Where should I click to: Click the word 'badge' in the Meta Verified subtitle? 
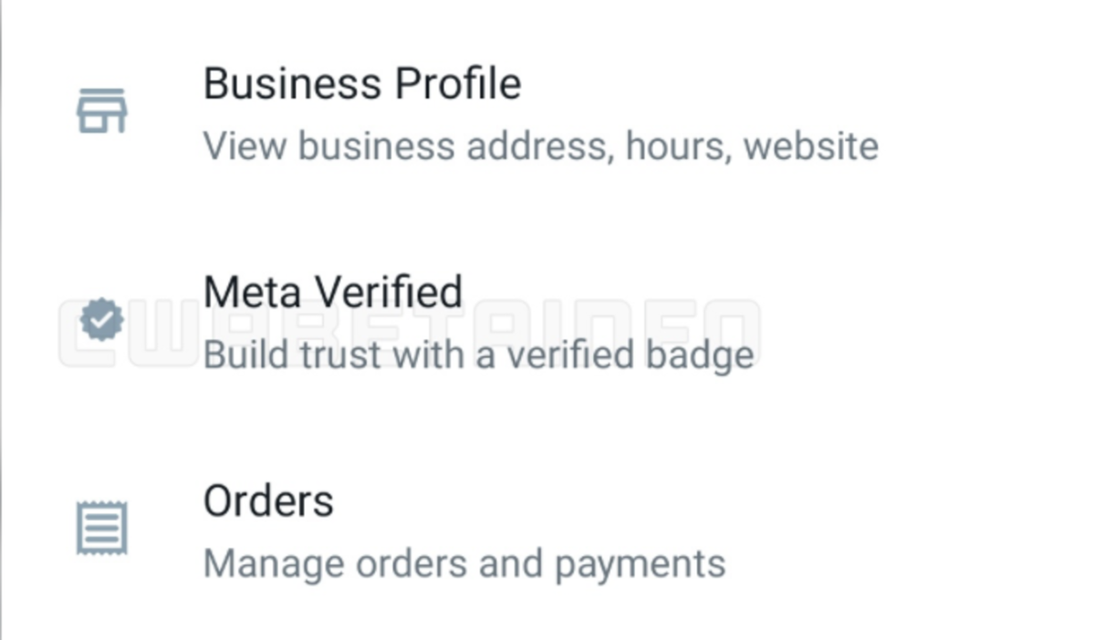[698, 356]
